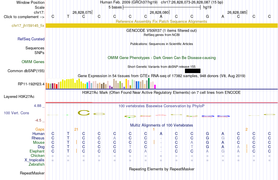The image size is (278, 180).
Task: Select the Rhesus species row label
Action: coord(38,138)
